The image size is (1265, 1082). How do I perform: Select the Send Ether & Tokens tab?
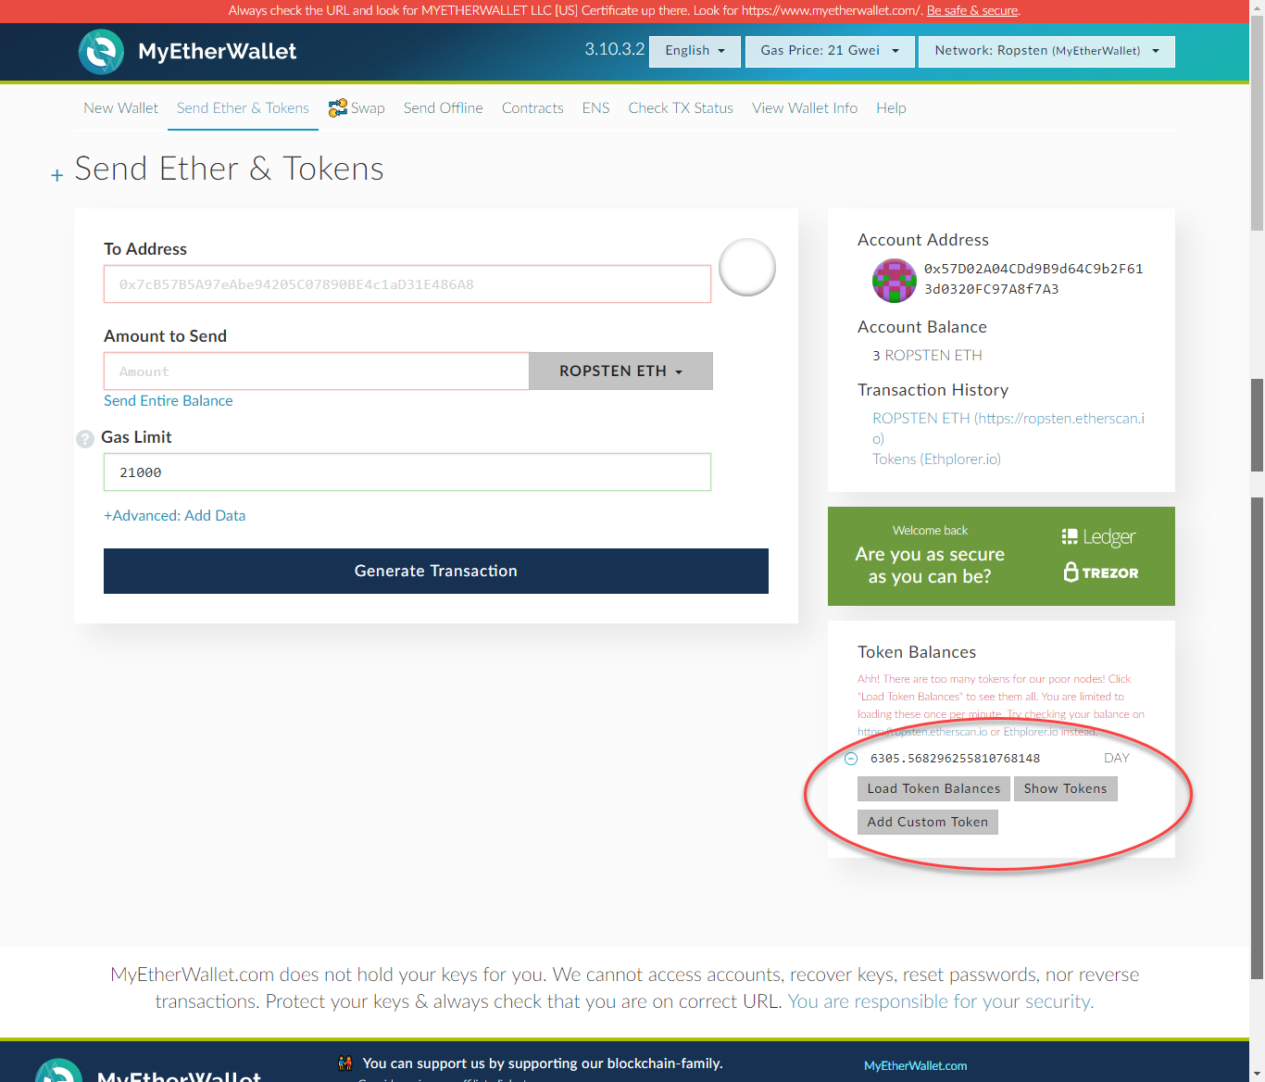243,108
